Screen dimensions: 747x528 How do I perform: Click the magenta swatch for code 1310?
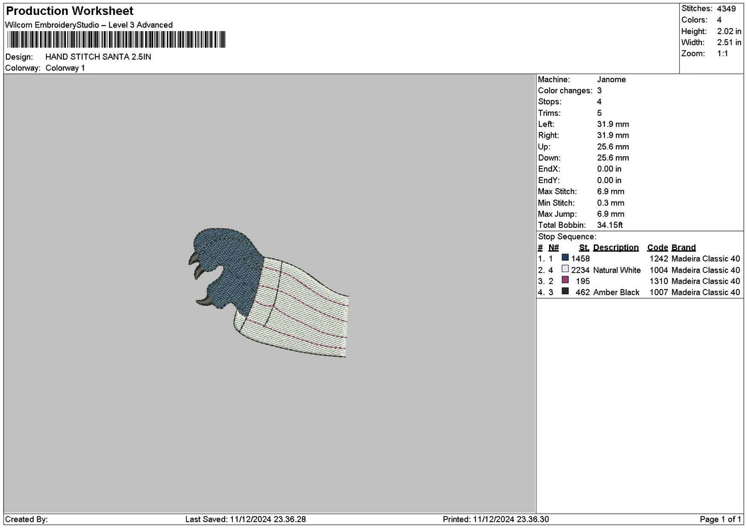[x=565, y=281]
